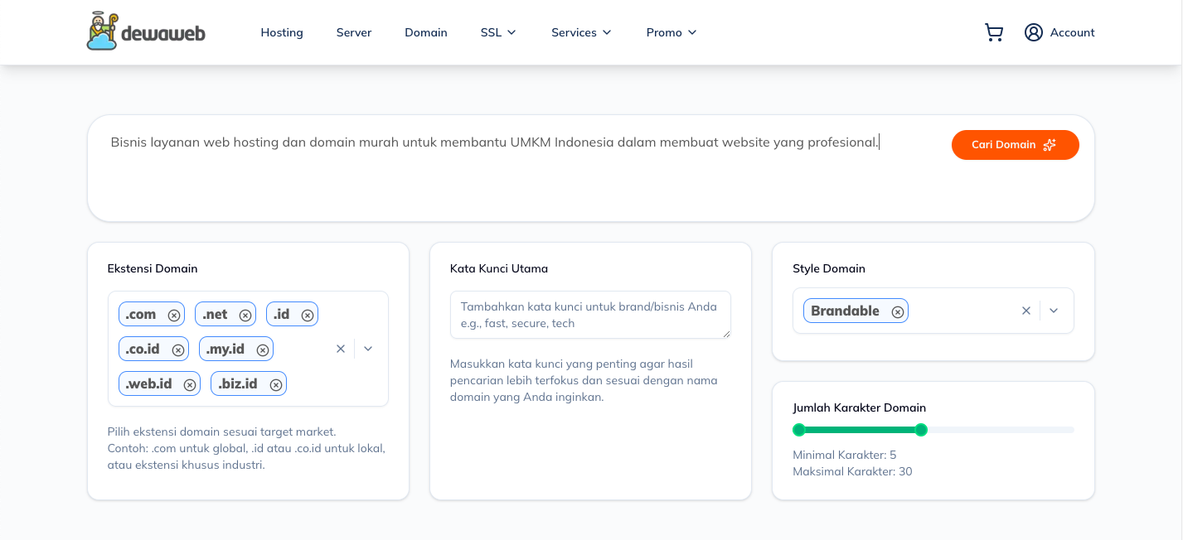Remove the .com extension tag
The height and width of the screenshot is (540, 1183).
[x=174, y=315]
